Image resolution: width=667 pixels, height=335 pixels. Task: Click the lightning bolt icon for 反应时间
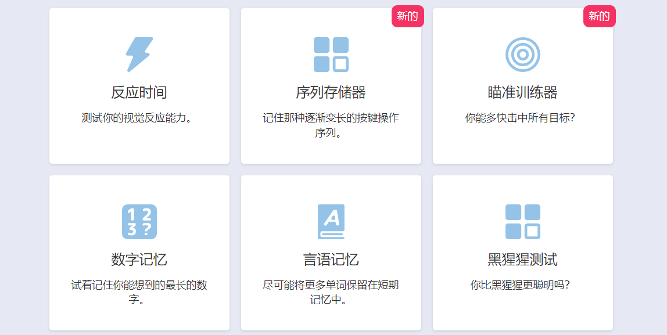[x=139, y=55]
